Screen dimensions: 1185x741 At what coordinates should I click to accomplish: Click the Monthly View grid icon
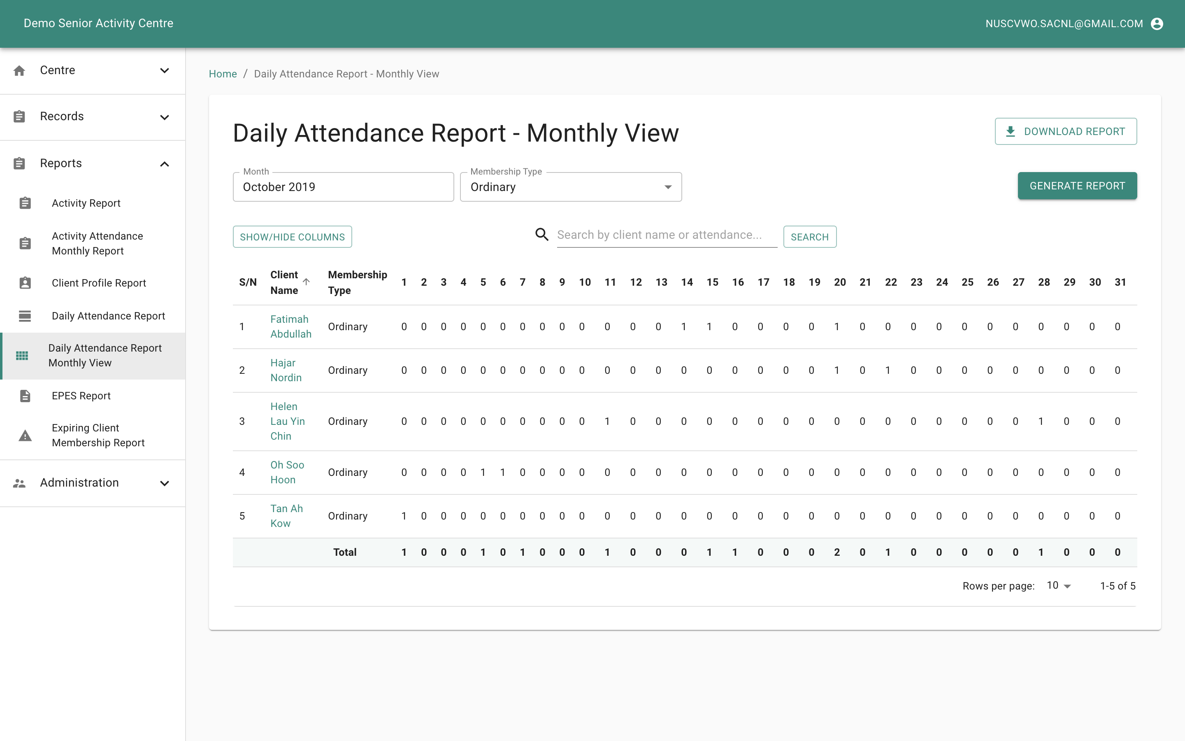[22, 355]
